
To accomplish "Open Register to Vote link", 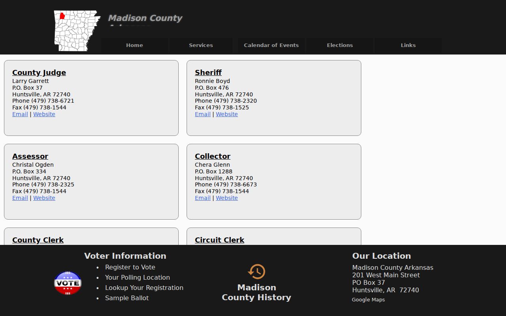I will pos(130,267).
